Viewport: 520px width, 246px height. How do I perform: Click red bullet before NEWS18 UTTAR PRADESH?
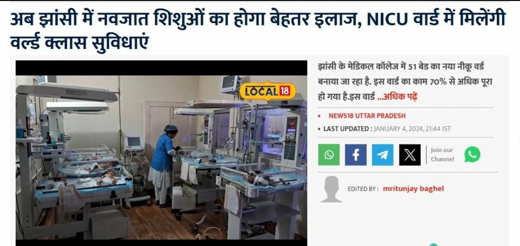point(319,116)
